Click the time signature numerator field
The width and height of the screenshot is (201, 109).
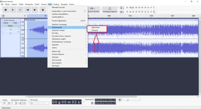point(13,103)
